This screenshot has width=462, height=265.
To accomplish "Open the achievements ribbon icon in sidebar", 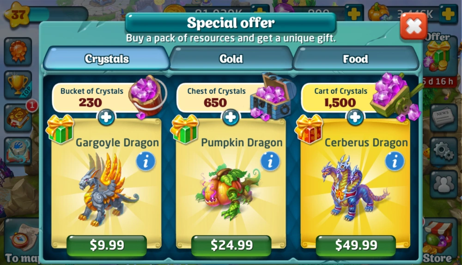I will tap(18, 52).
